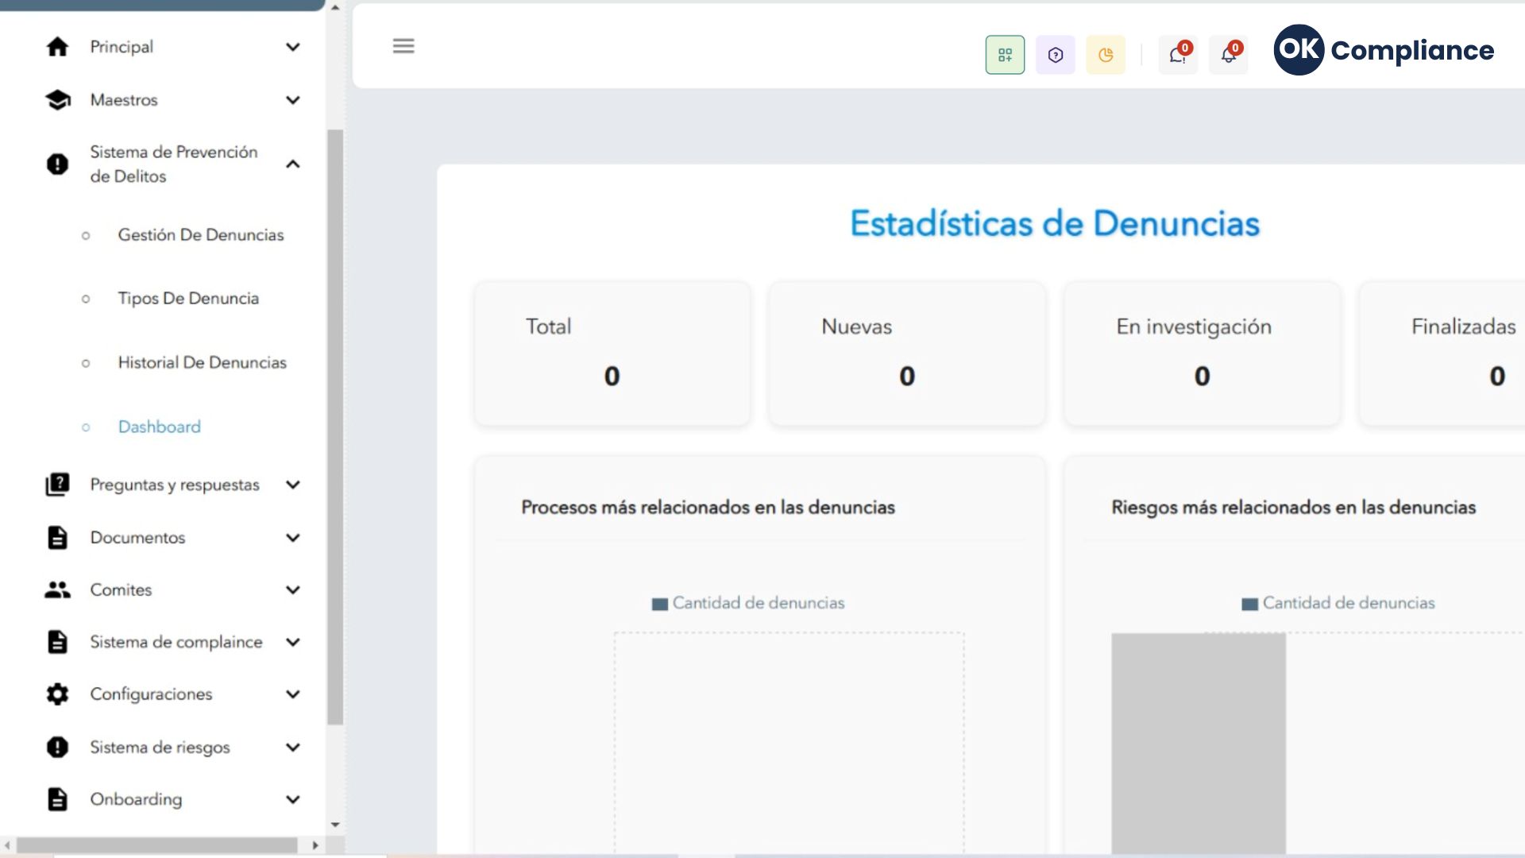Click 'Riesgos más relacionados en las denuncias' title
Viewport: 1525px width, 858px height.
tap(1293, 507)
